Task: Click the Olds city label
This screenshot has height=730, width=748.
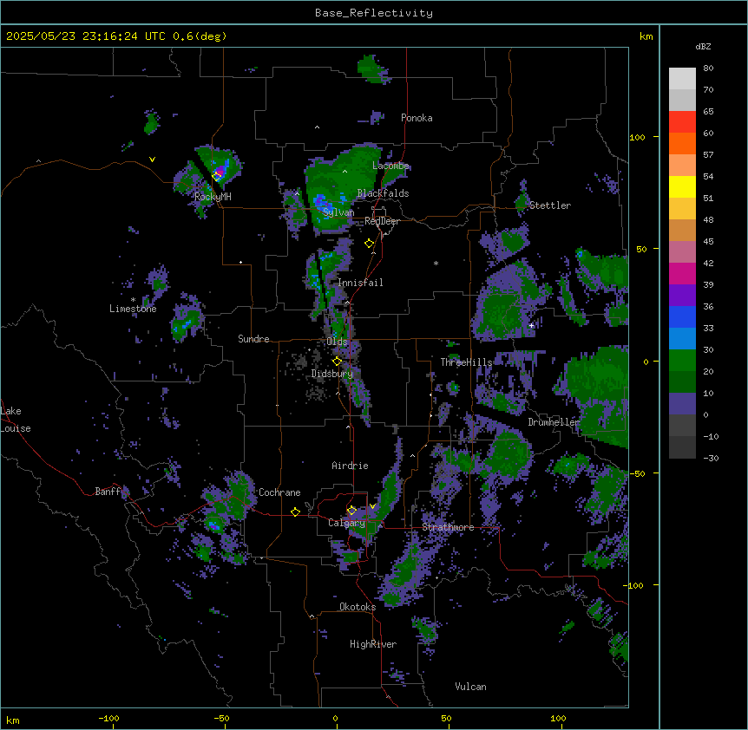Action: (x=337, y=342)
